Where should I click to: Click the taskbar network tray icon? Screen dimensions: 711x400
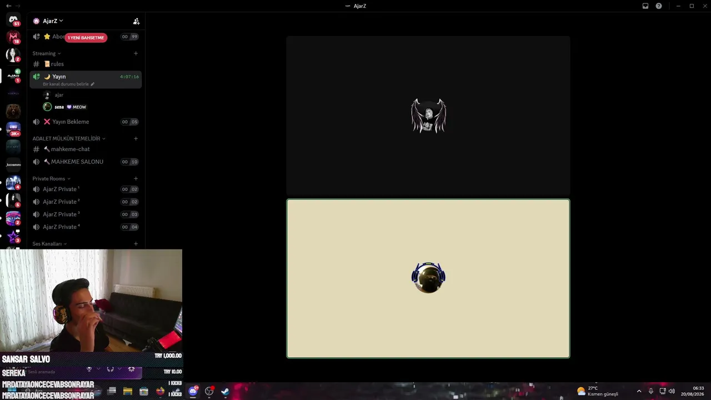[x=662, y=391]
